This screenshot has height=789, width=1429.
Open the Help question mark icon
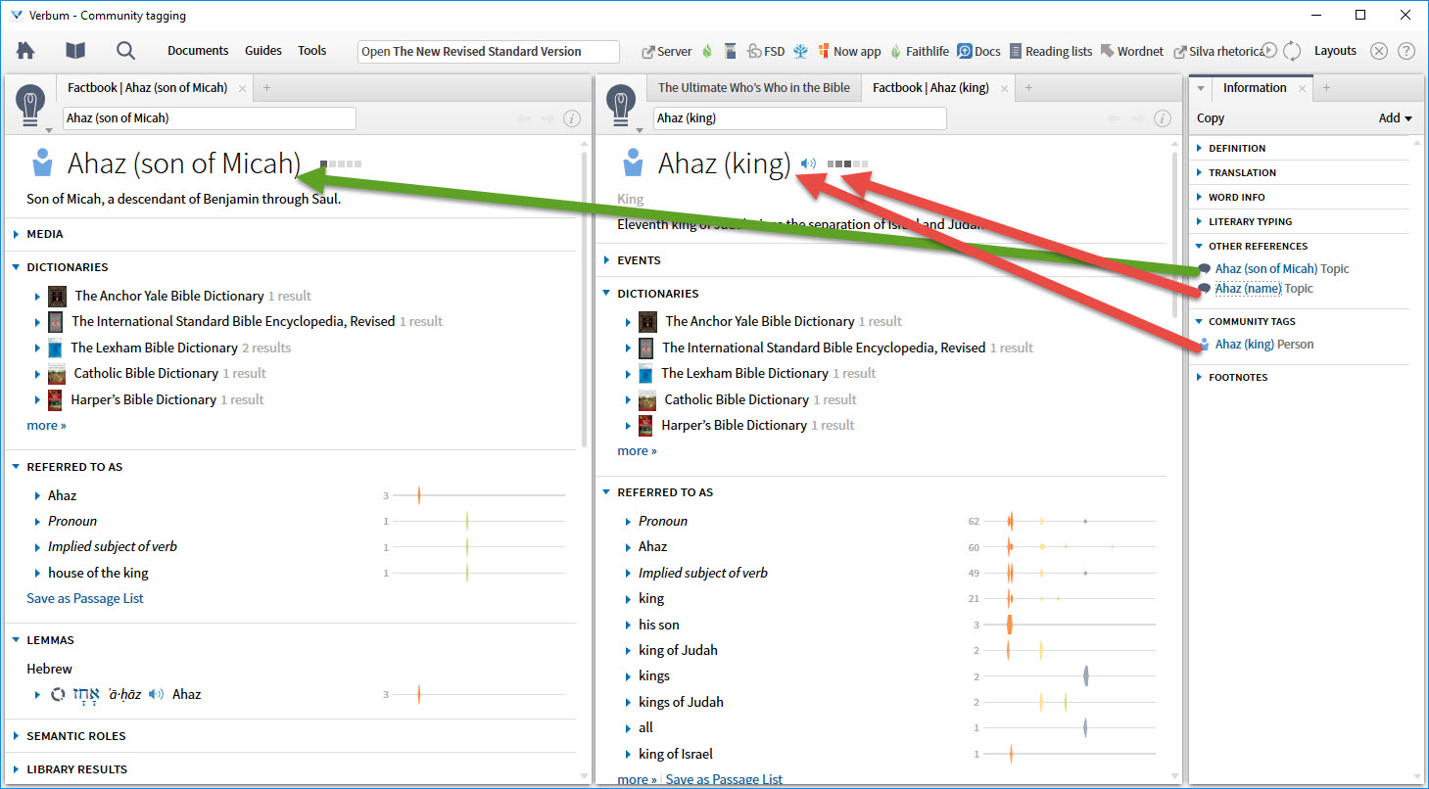(1405, 51)
